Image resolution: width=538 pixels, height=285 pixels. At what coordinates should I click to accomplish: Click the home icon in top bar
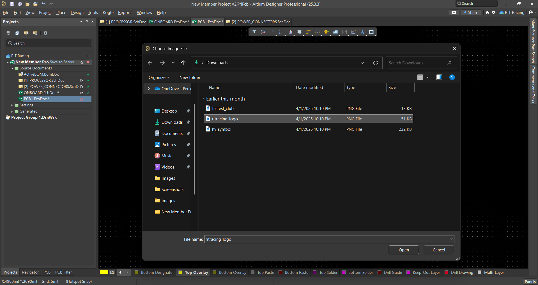tap(487, 13)
